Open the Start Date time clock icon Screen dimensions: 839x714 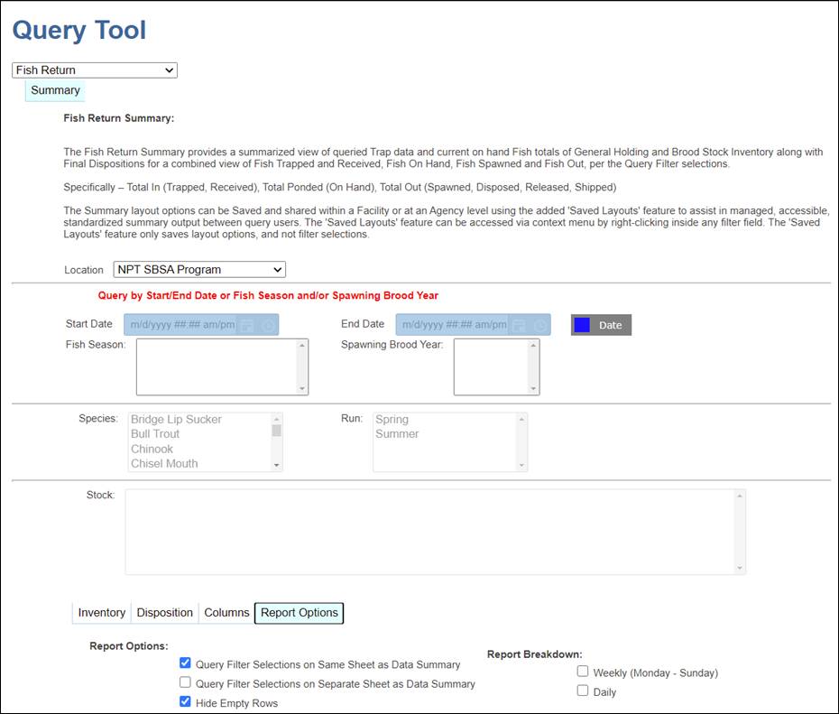point(268,325)
